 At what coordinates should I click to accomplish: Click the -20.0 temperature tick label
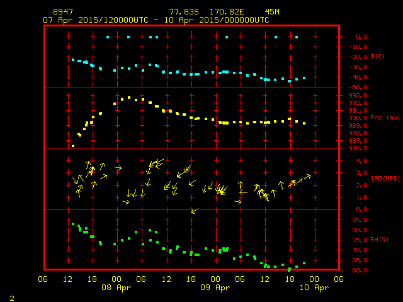(x=358, y=57)
